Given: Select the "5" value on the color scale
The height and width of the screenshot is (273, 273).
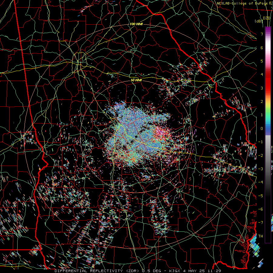Looking at the screenshot, I should 262,61.
